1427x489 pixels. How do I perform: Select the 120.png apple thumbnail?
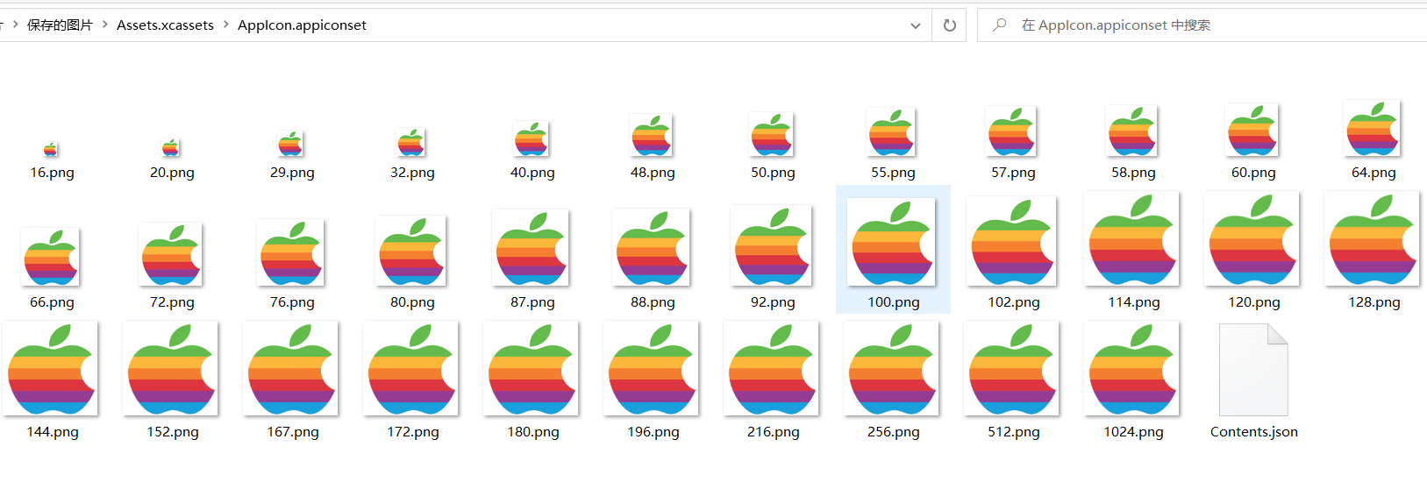coord(1252,238)
